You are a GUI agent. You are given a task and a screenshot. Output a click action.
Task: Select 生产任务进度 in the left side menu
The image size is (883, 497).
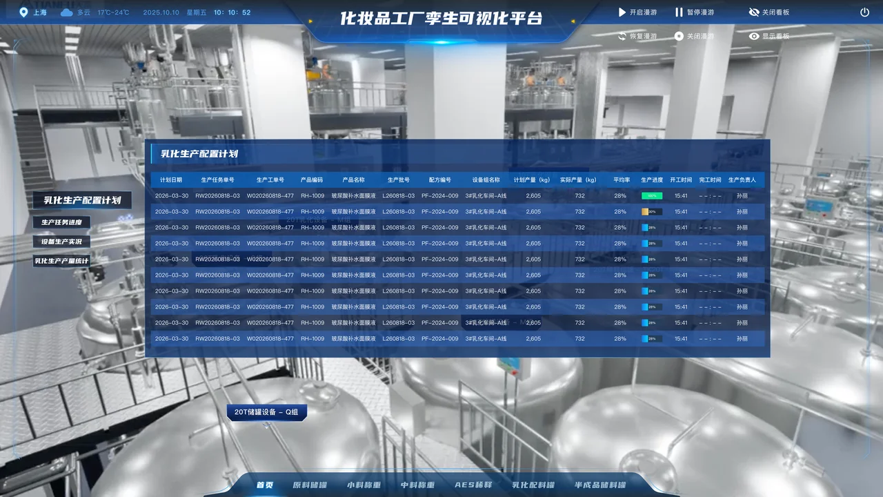(61, 222)
